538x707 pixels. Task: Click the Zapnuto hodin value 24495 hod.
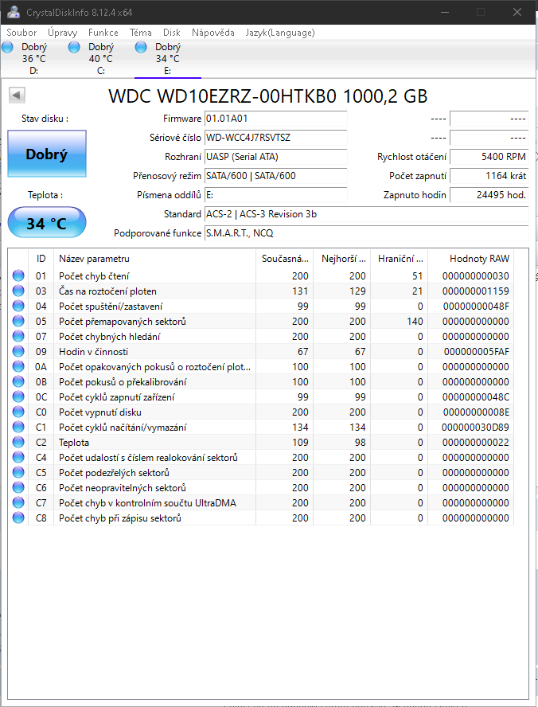tap(489, 195)
